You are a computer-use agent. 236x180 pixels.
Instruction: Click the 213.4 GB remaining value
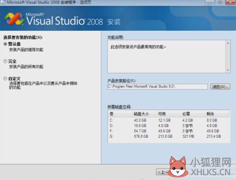(214, 136)
